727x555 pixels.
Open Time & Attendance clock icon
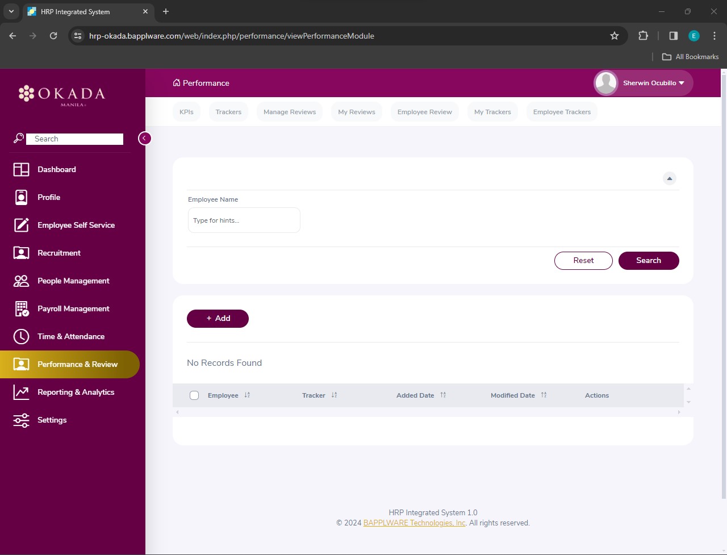pyautogui.click(x=21, y=336)
